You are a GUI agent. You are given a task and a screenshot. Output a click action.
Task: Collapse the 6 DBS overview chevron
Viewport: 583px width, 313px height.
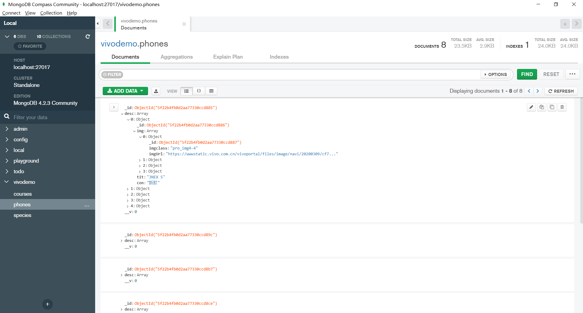tap(7, 36)
